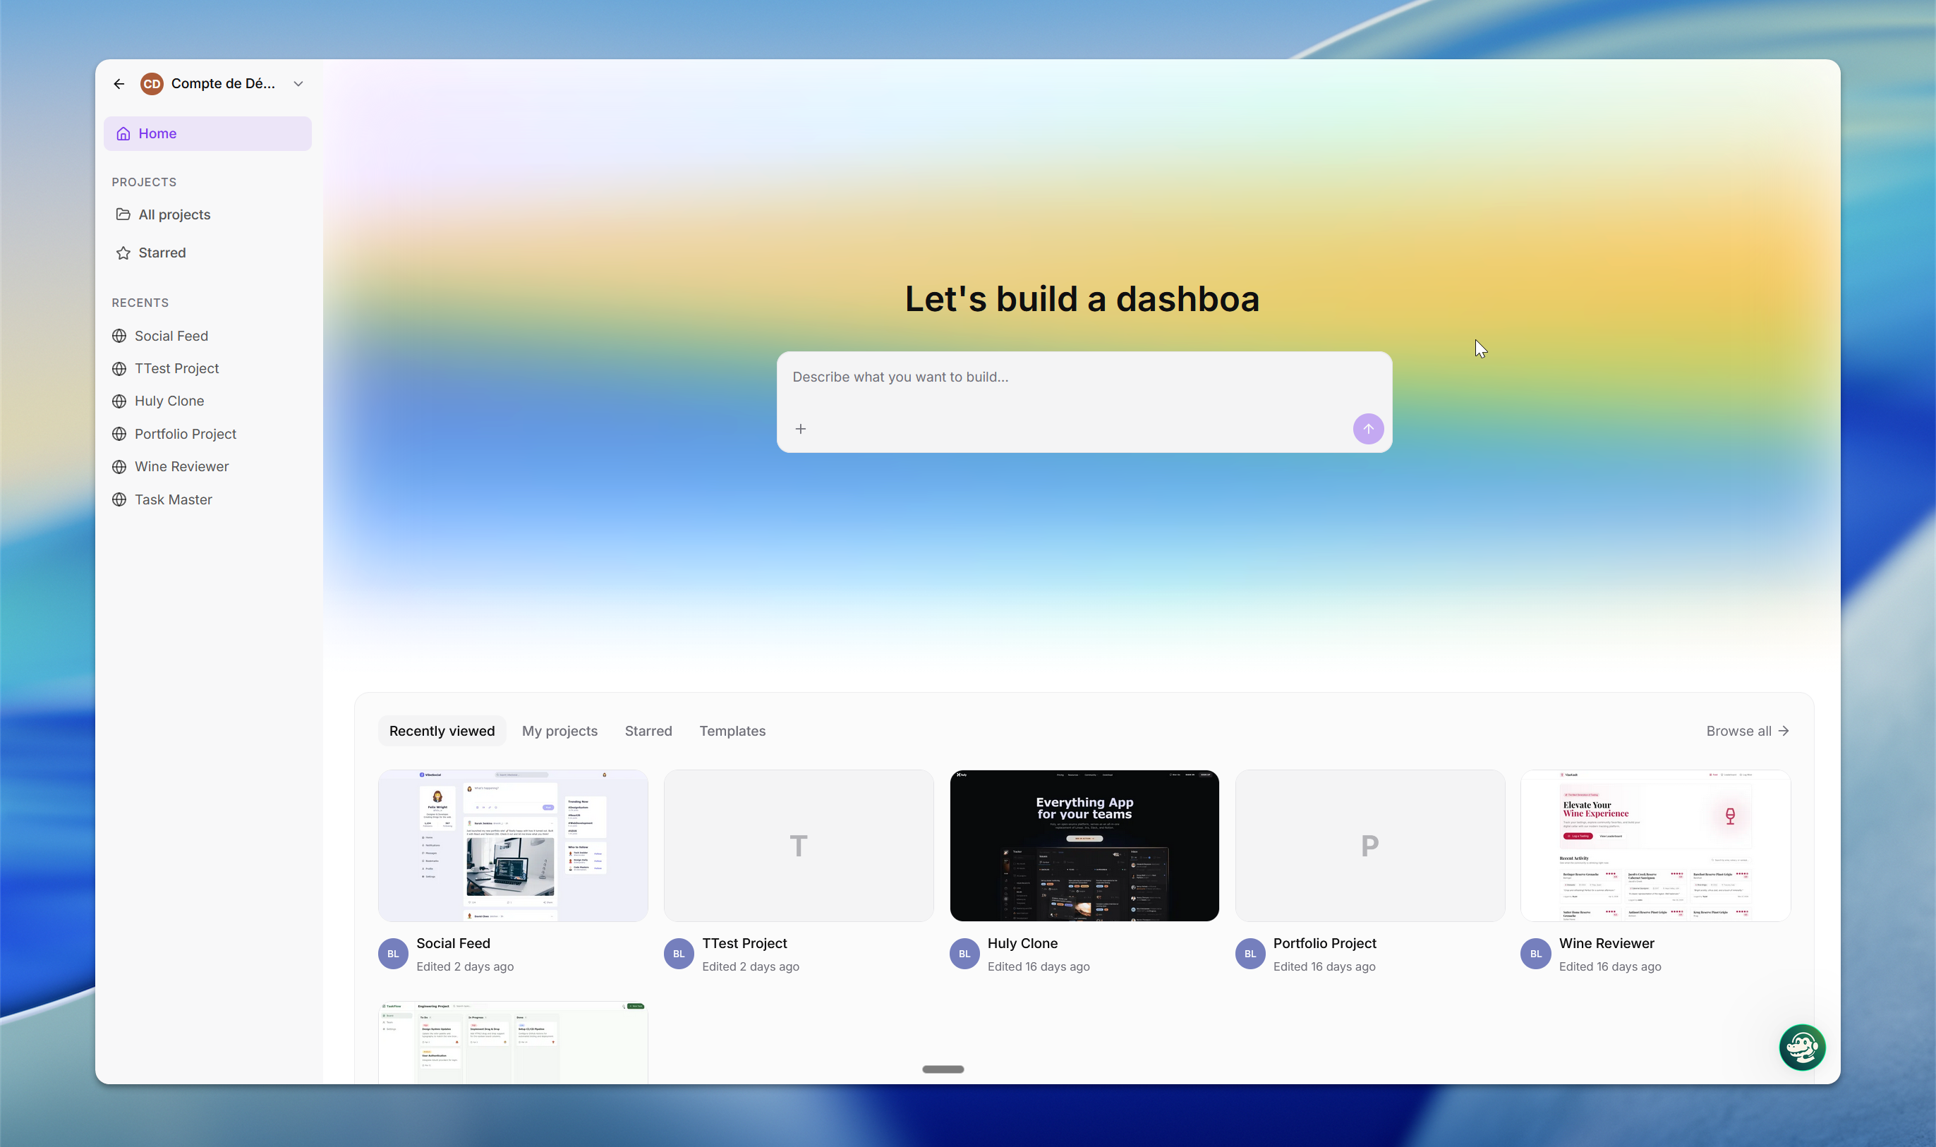Select the Recently viewed tab
The image size is (1936, 1147).
coord(442,732)
